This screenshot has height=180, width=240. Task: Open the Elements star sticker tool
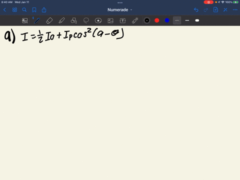pos(98,20)
